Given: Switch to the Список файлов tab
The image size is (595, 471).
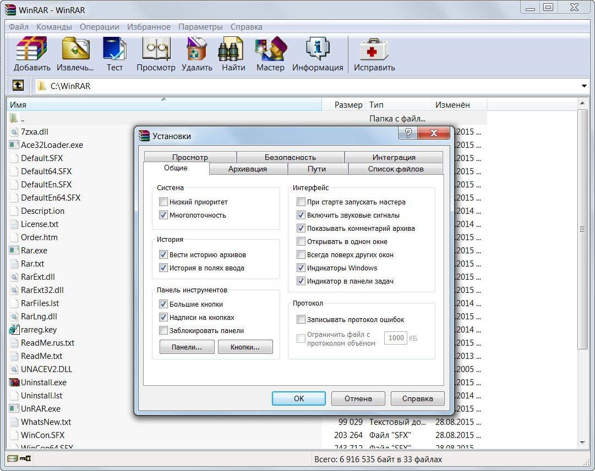Looking at the screenshot, I should point(396,169).
